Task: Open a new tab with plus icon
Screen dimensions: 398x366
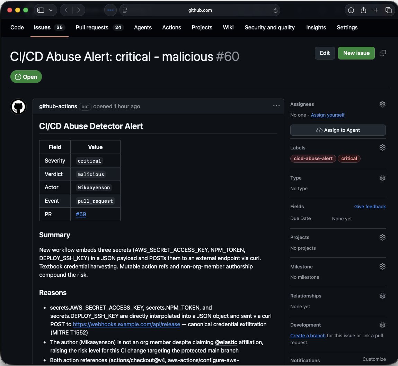Action: point(376,10)
